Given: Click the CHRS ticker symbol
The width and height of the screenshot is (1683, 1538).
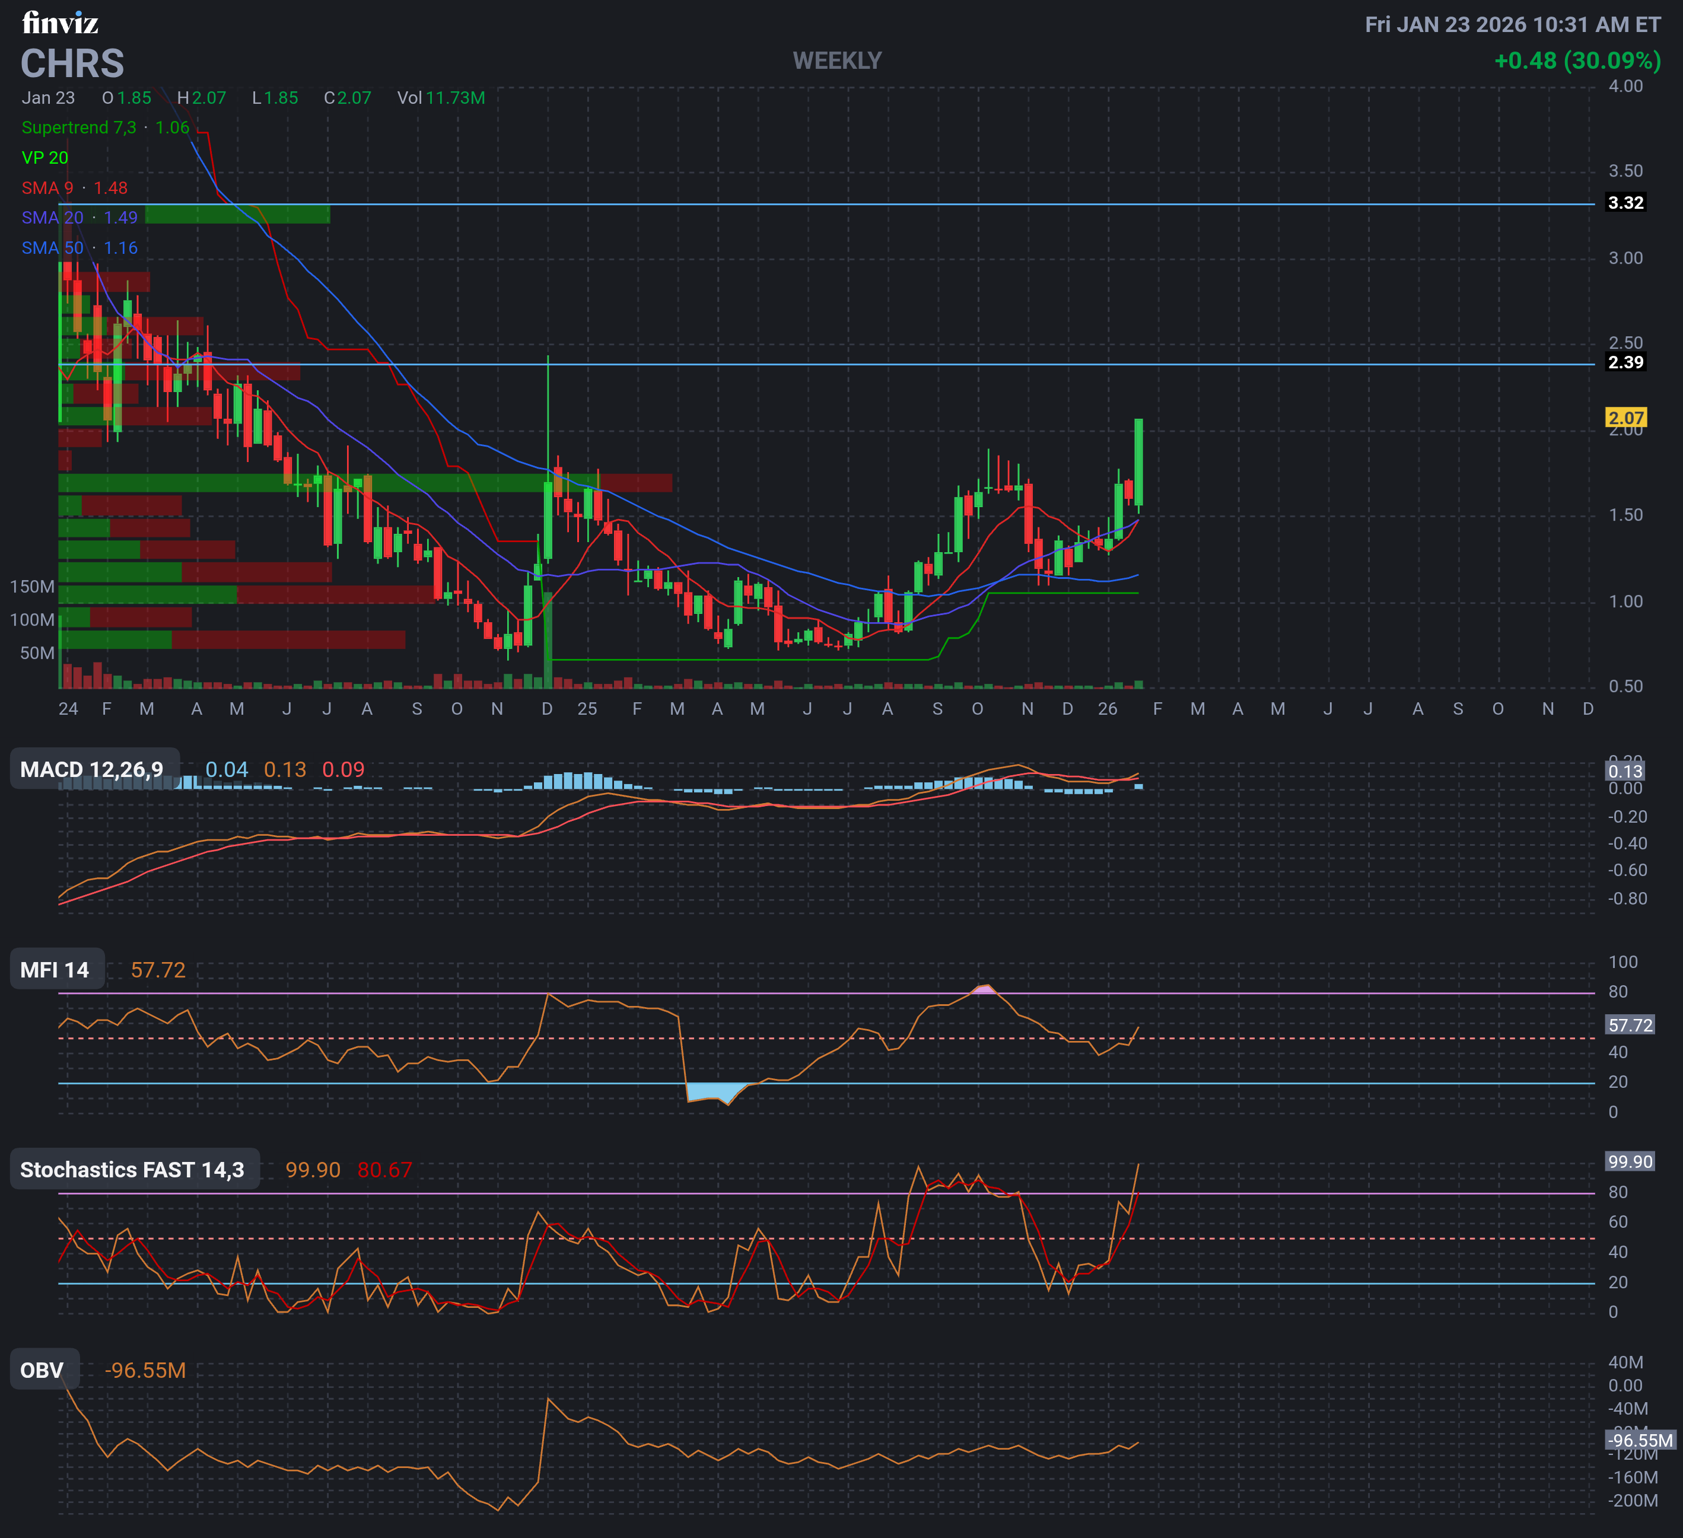Looking at the screenshot, I should [72, 63].
